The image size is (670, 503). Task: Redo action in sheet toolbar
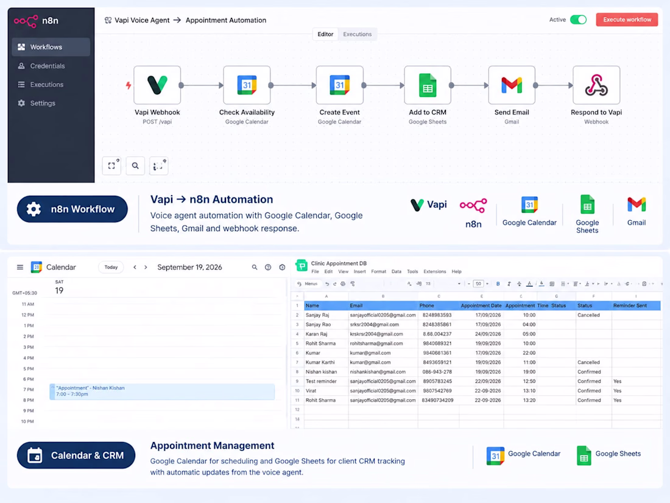click(x=334, y=284)
